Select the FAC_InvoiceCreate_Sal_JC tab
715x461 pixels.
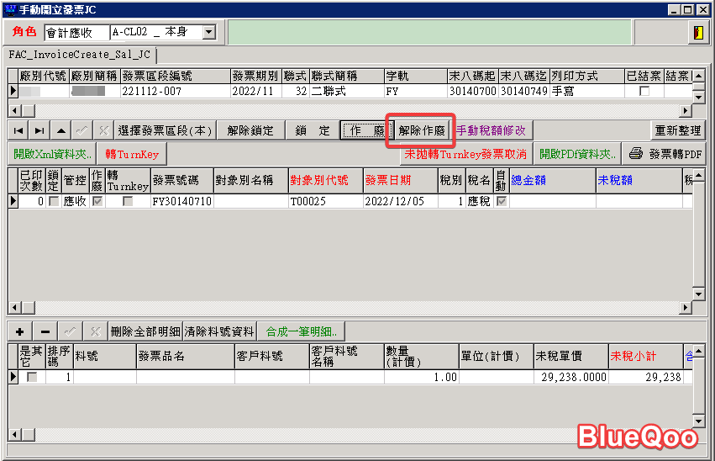pyautogui.click(x=80, y=55)
